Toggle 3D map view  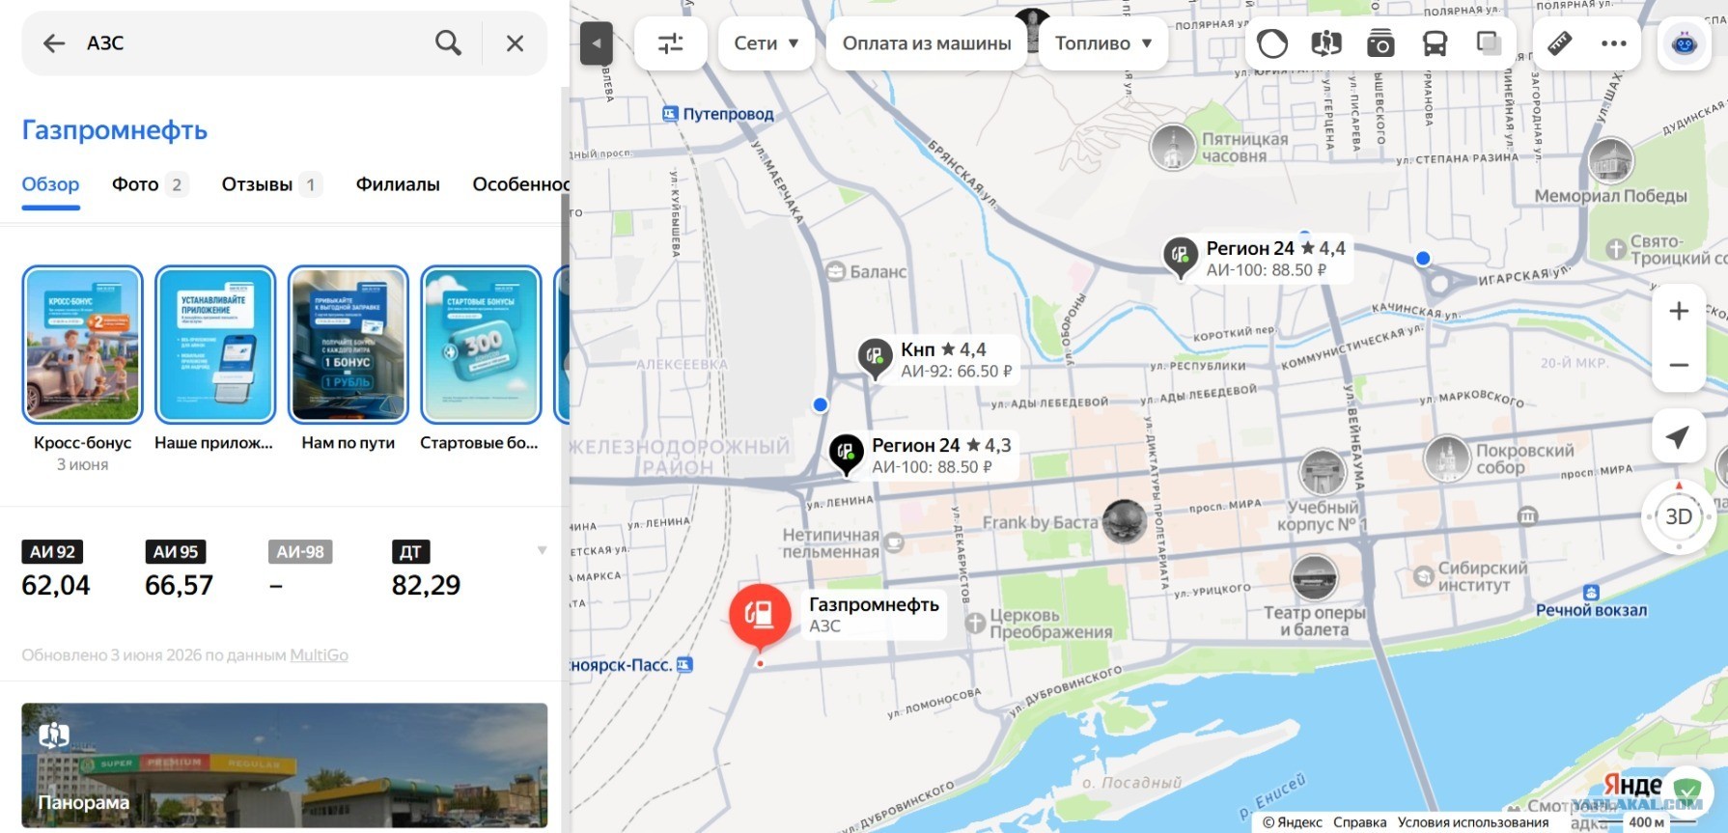coord(1679,516)
